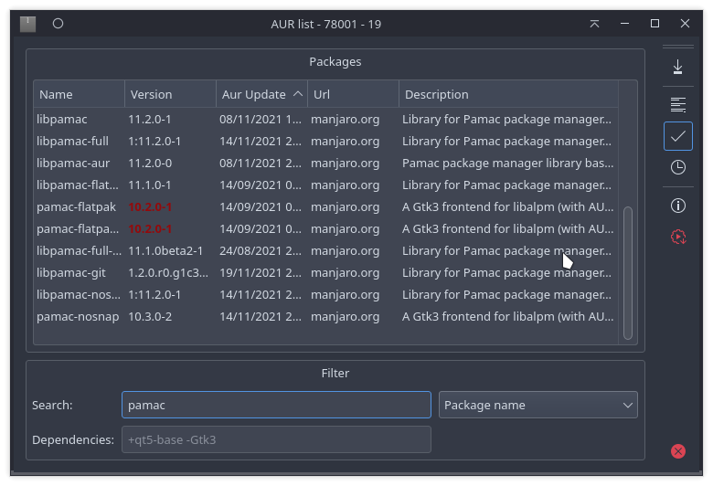This screenshot has height=486, width=713.
Task: Select the libpamac row
Action: (x=325, y=119)
